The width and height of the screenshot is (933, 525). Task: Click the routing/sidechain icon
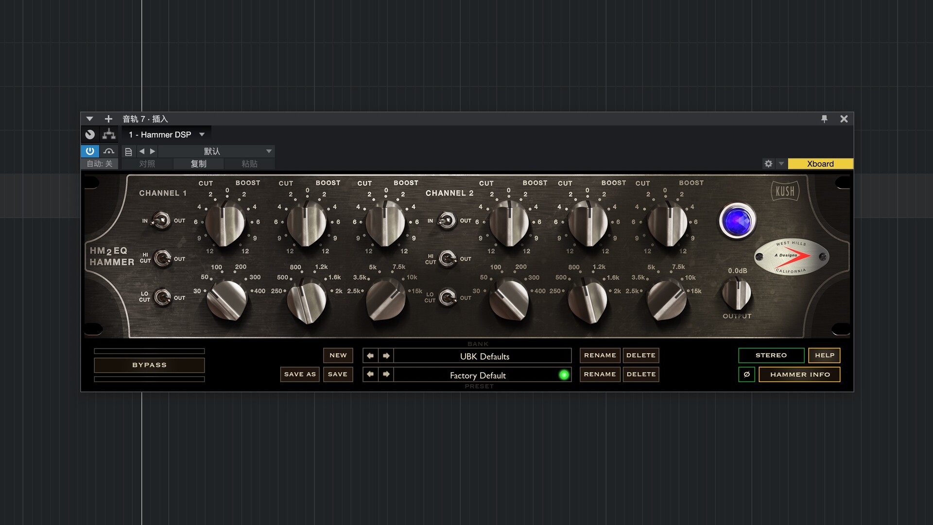[x=109, y=134]
